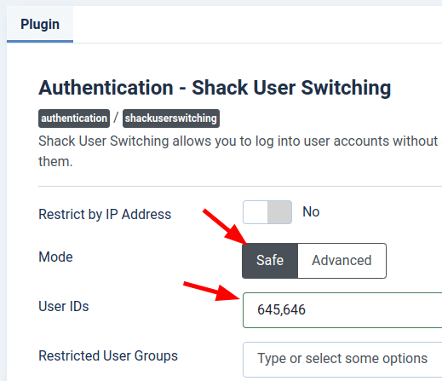Toggle the Restrict by IP Address switch

pos(267,212)
